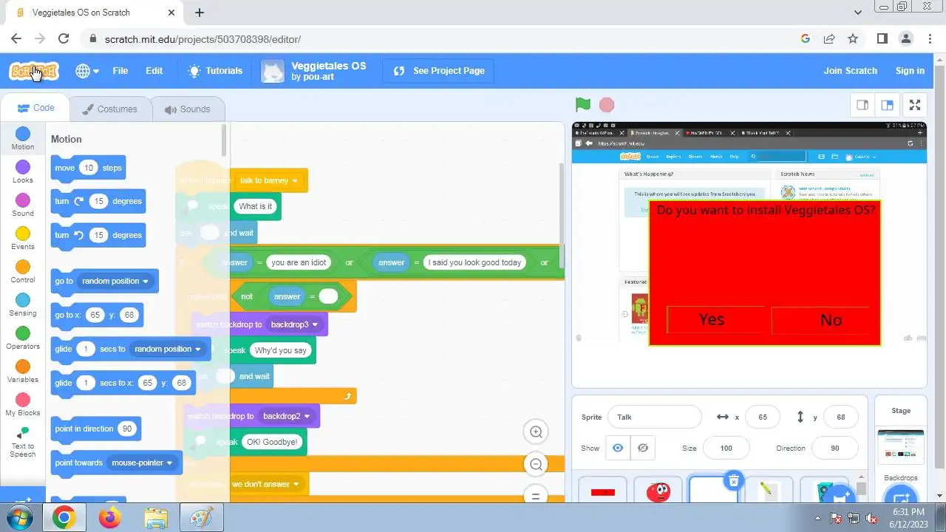Click the sprite Size field

(726, 448)
